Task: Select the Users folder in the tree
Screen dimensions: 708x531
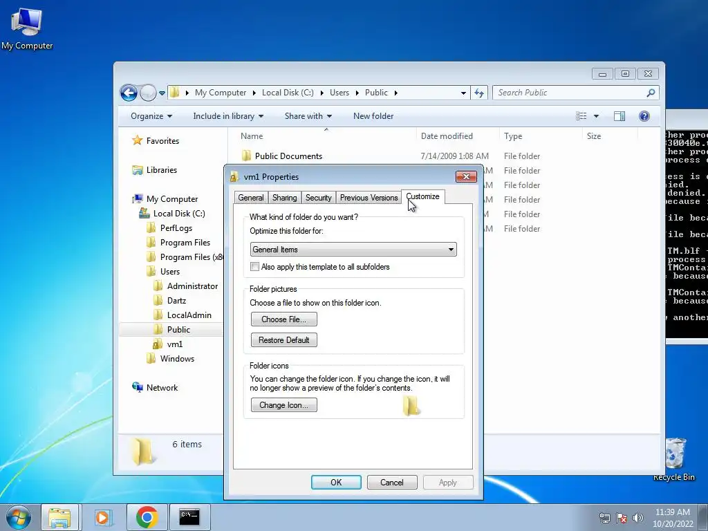Action: [163, 271]
